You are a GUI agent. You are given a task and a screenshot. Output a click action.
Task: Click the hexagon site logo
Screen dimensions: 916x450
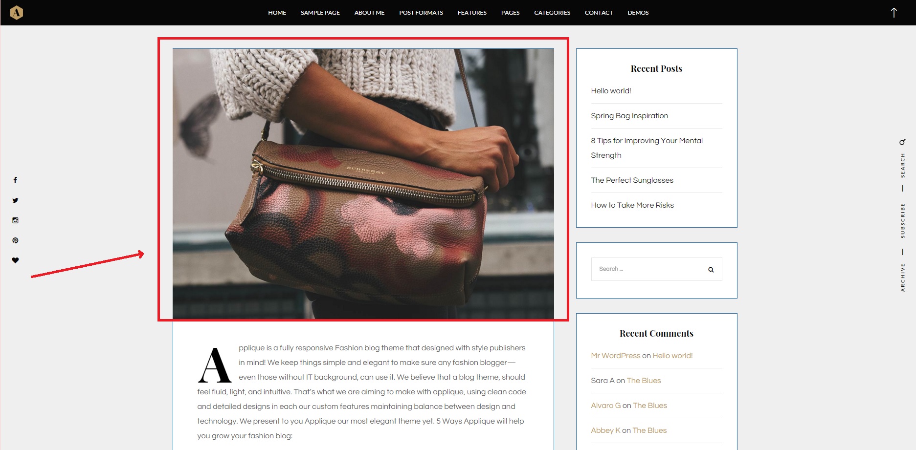tap(17, 13)
